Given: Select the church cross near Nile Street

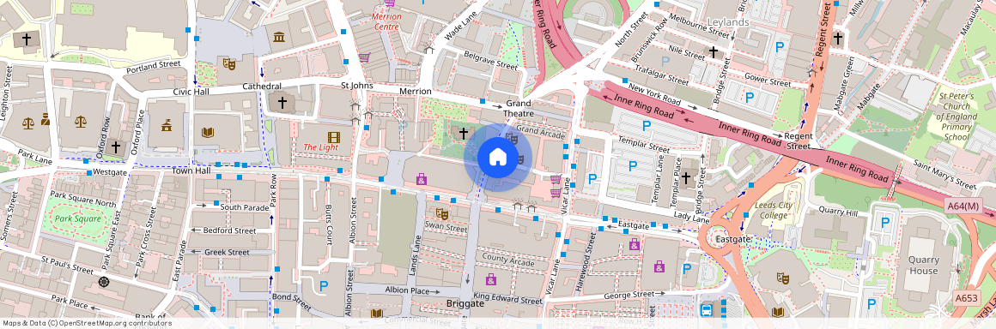Looking at the screenshot, I should (x=714, y=51).
